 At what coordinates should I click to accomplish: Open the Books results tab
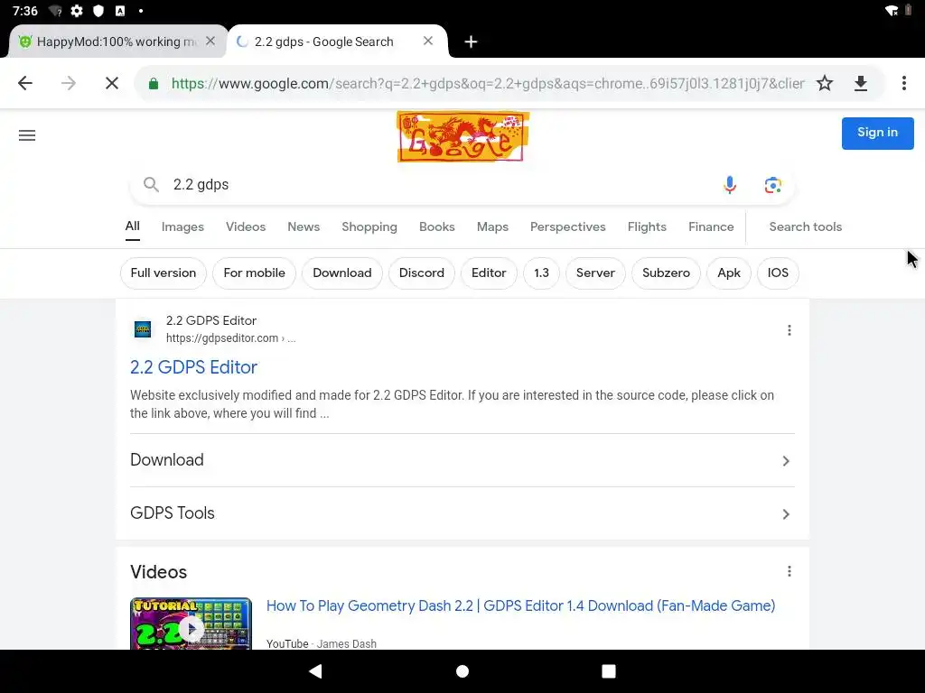coord(437,226)
